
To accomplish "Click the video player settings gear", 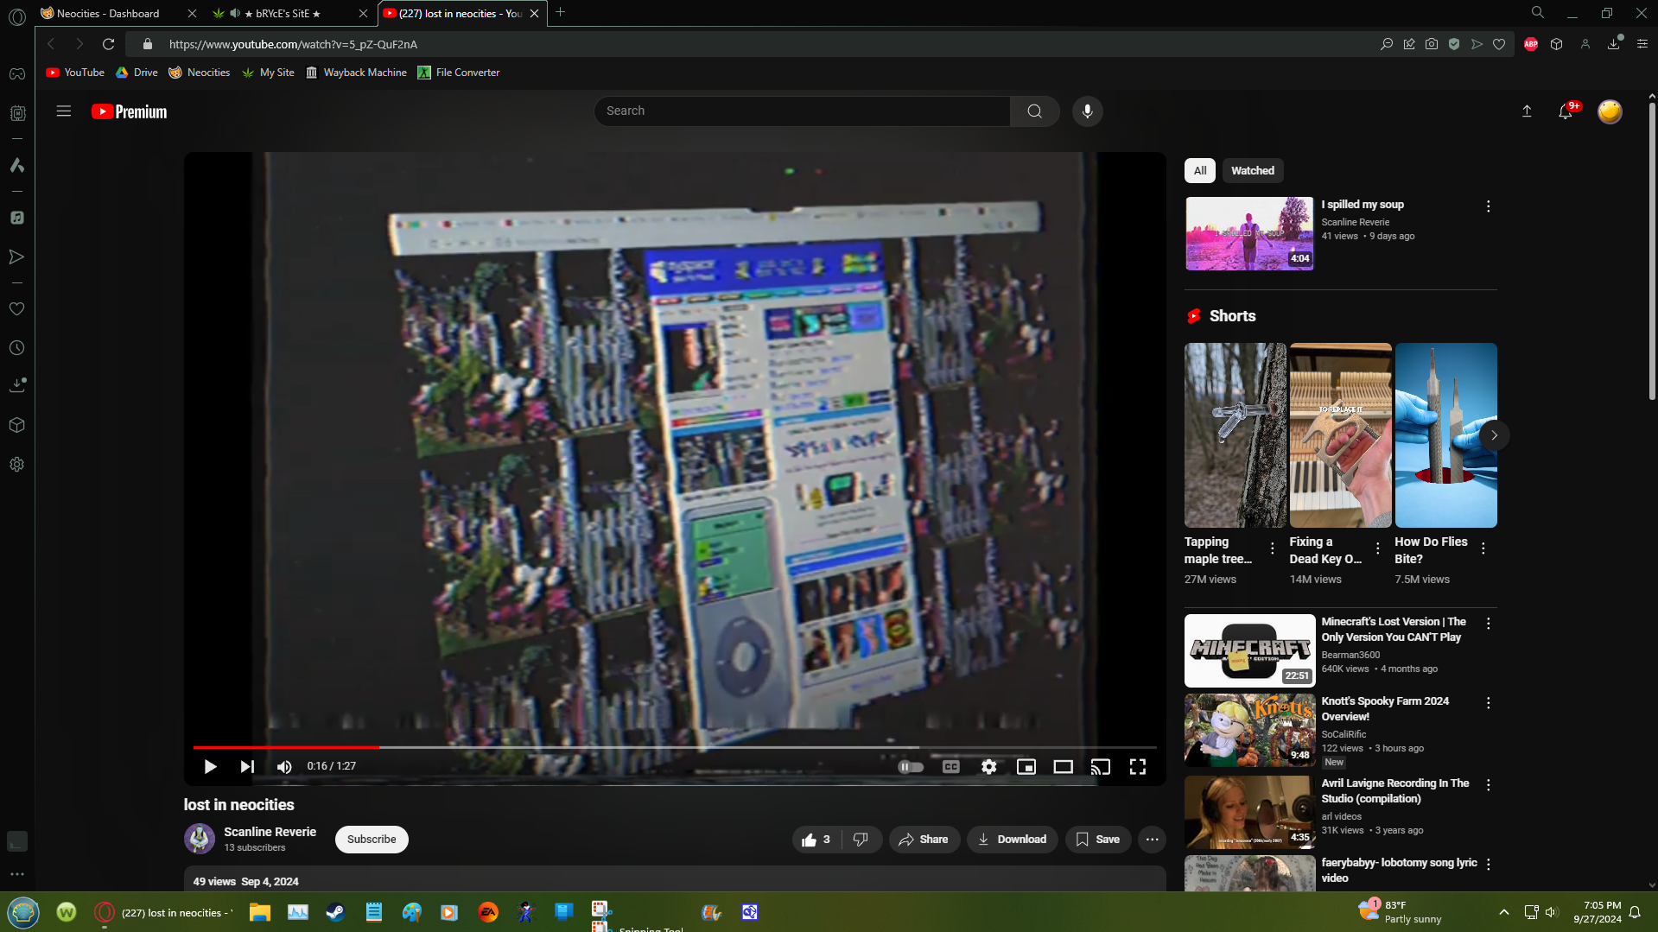I will pos(988,767).
